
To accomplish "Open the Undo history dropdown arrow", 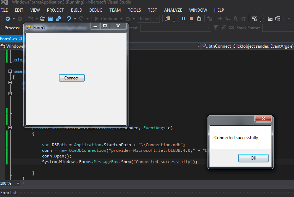I will [75, 19].
